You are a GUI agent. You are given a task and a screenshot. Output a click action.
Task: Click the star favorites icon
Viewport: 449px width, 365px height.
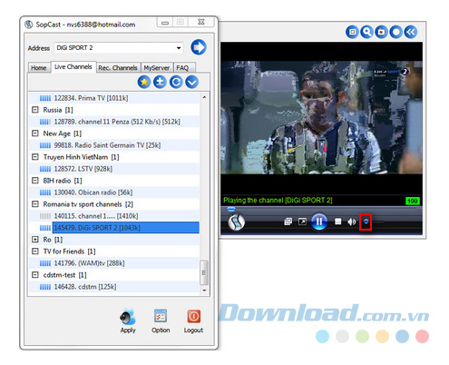tap(144, 82)
